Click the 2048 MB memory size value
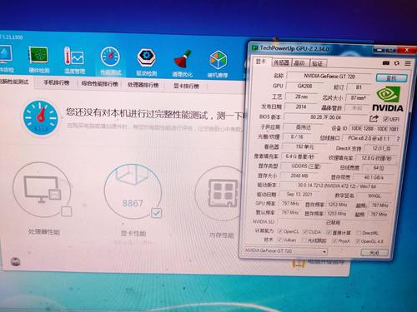 (299, 176)
